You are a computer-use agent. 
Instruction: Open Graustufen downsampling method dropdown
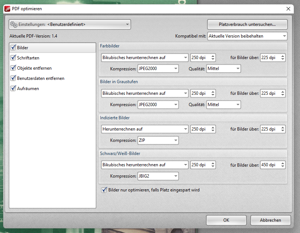pos(145,93)
